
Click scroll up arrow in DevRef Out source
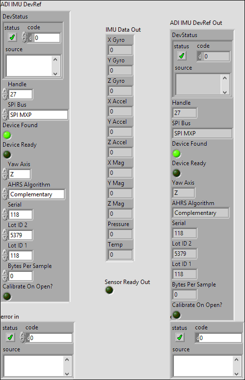(x=225, y=78)
